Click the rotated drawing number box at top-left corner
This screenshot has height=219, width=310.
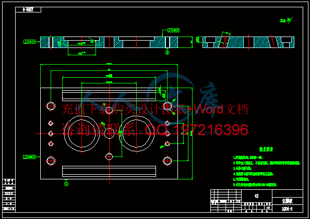tap(28, 10)
